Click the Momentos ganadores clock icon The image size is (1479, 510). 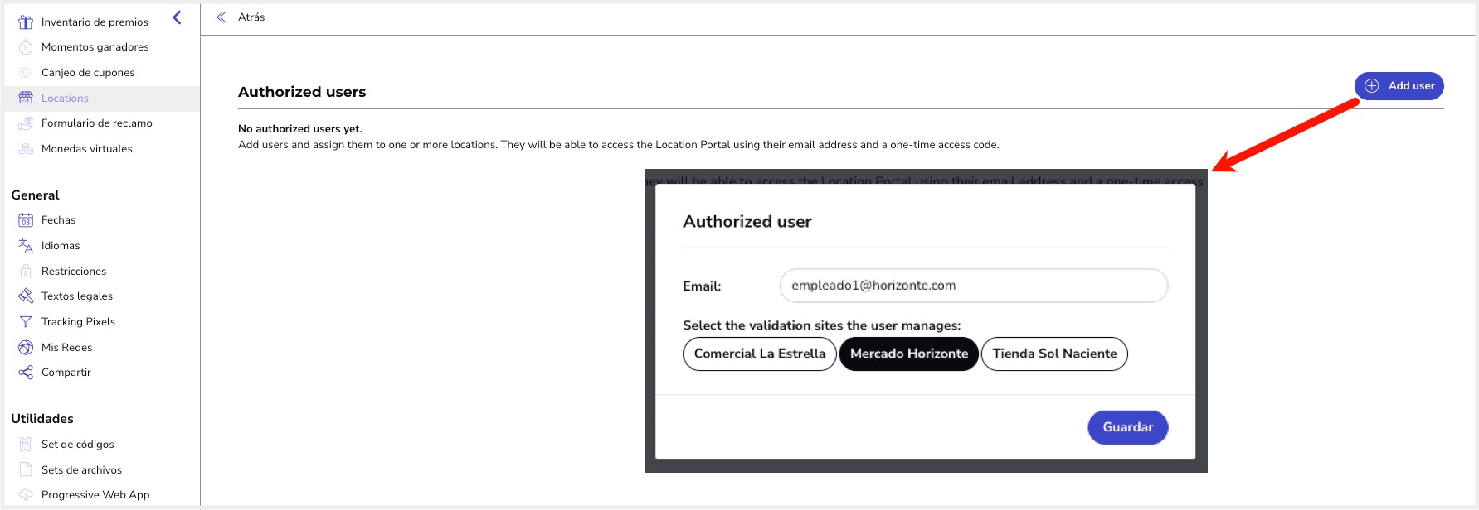26,47
